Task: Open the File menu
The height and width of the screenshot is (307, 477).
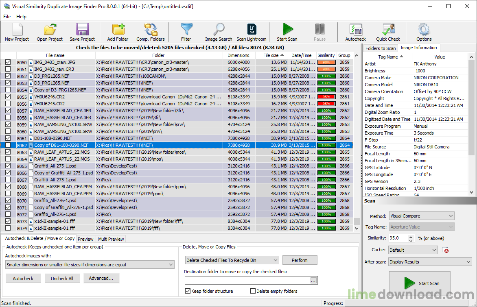Action: (x=7, y=16)
